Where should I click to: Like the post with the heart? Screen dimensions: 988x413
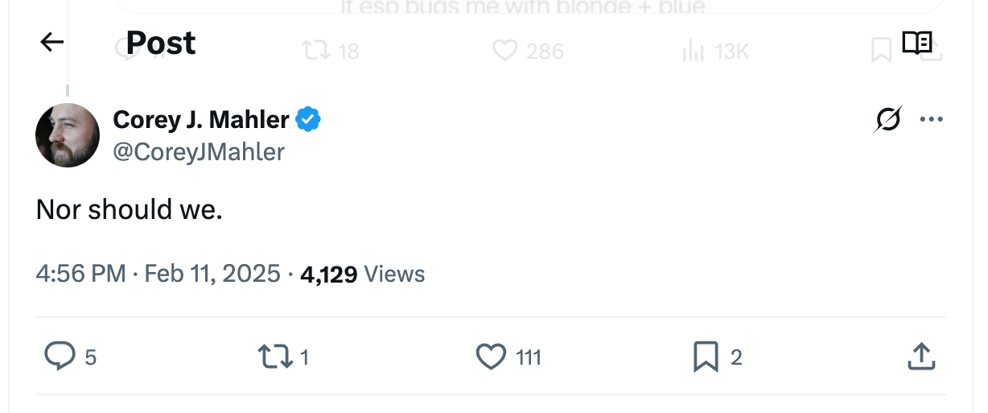point(491,356)
